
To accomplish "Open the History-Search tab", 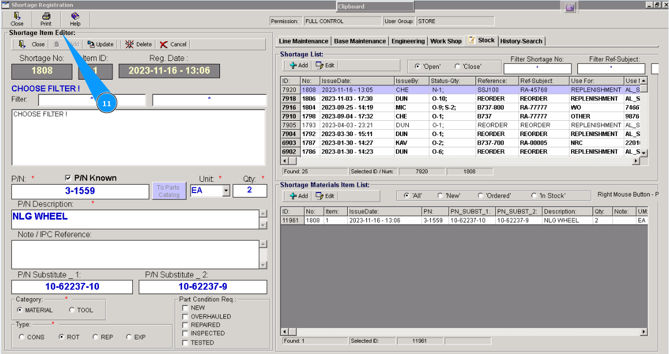I will (521, 41).
